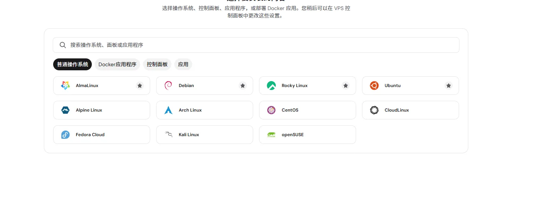Viewport: 536px width, 215px height.
Task: Toggle the star on Rocky Linux card
Action: point(346,86)
